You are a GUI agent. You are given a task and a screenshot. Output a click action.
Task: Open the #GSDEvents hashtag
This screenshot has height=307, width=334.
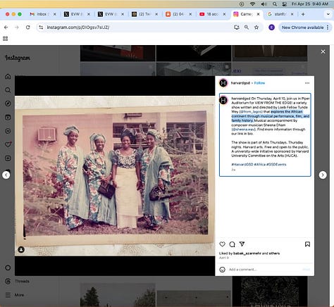point(276,165)
